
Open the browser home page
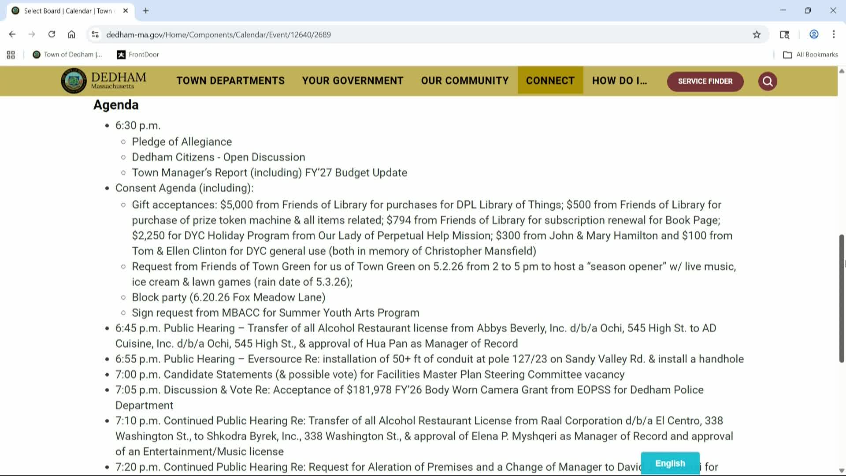pos(71,34)
